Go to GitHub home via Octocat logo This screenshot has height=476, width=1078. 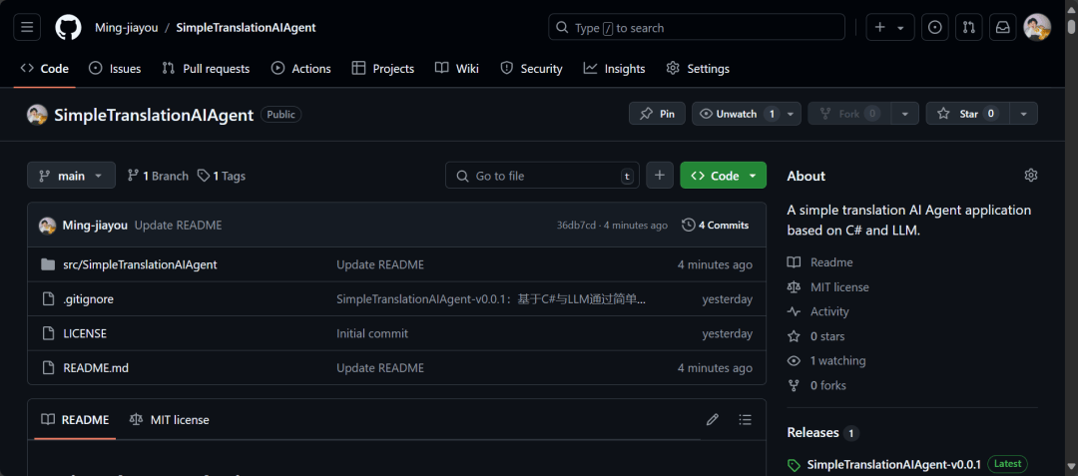click(68, 28)
